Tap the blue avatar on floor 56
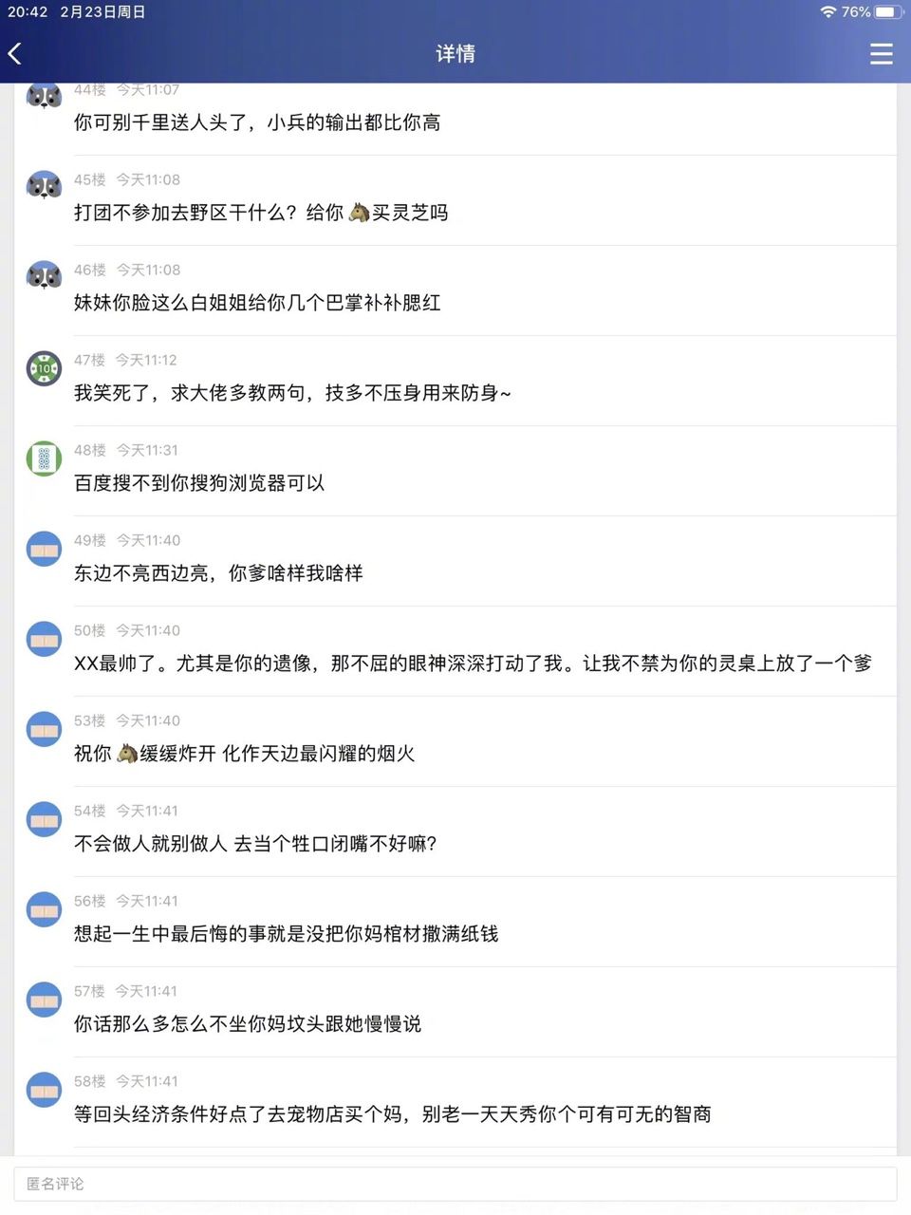911x1215 pixels. [44, 909]
